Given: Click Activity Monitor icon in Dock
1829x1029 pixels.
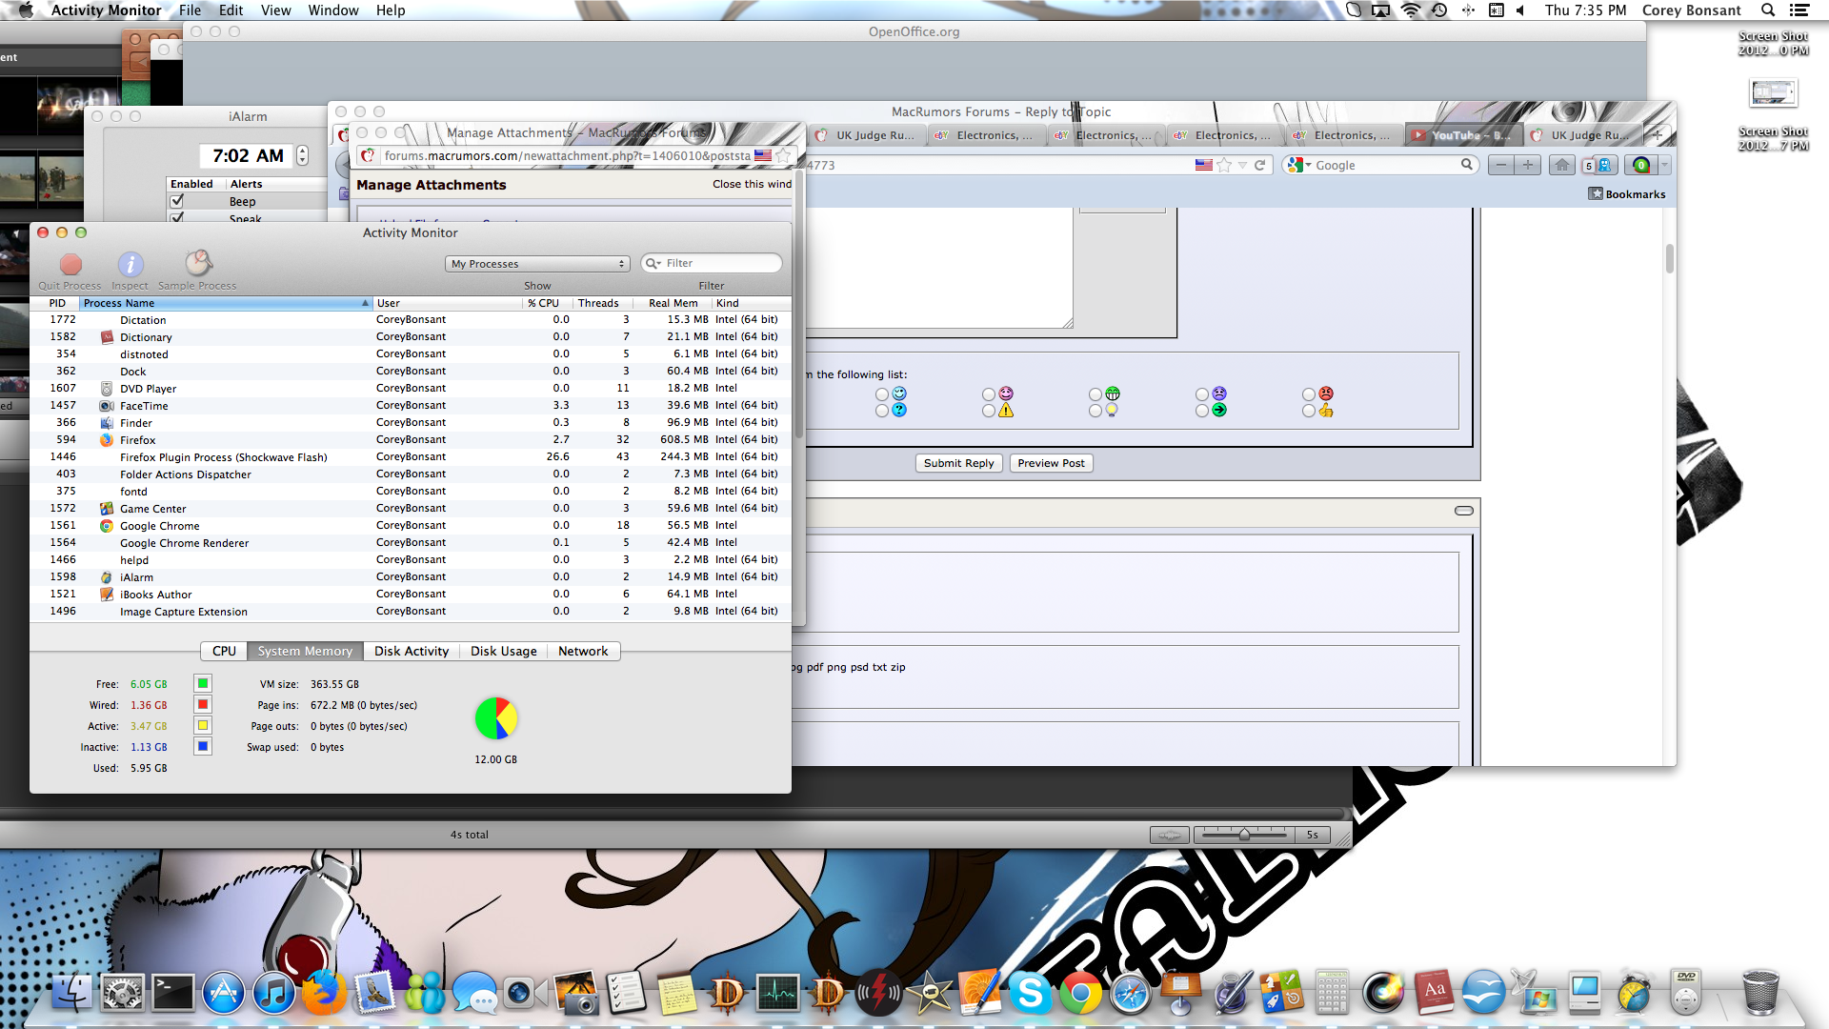Looking at the screenshot, I should [777, 993].
